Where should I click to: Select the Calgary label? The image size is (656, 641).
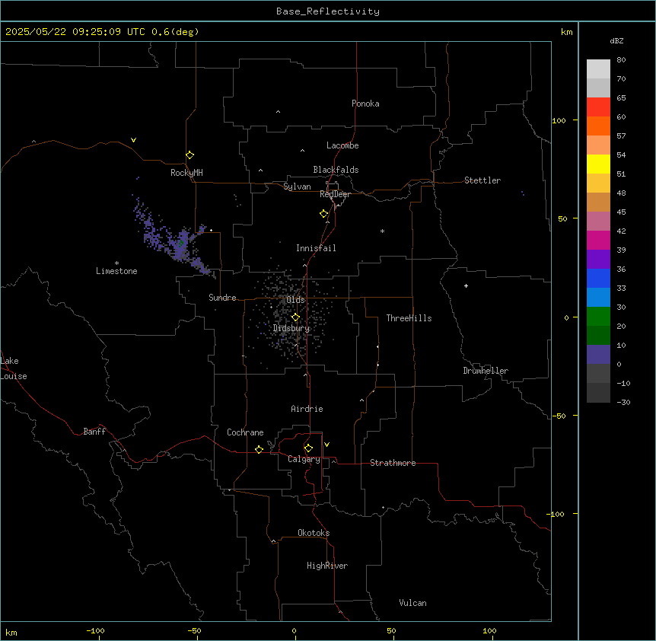click(304, 459)
